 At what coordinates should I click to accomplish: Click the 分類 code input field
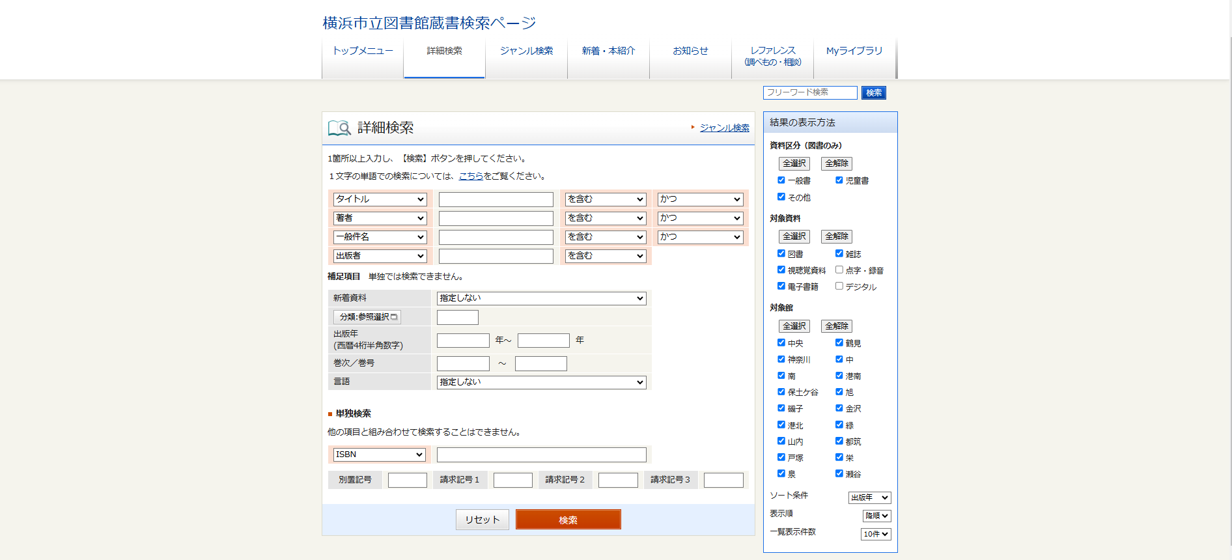(x=458, y=317)
